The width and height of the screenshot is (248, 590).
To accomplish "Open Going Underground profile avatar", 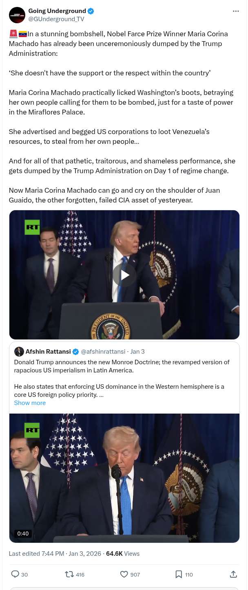I will coord(17,15).
